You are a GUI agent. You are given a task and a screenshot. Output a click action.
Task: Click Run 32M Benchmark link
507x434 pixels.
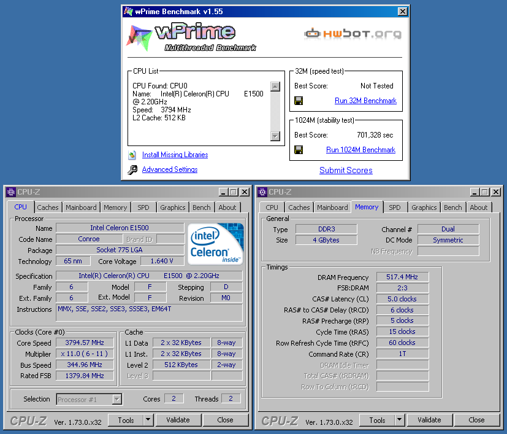coord(365,101)
